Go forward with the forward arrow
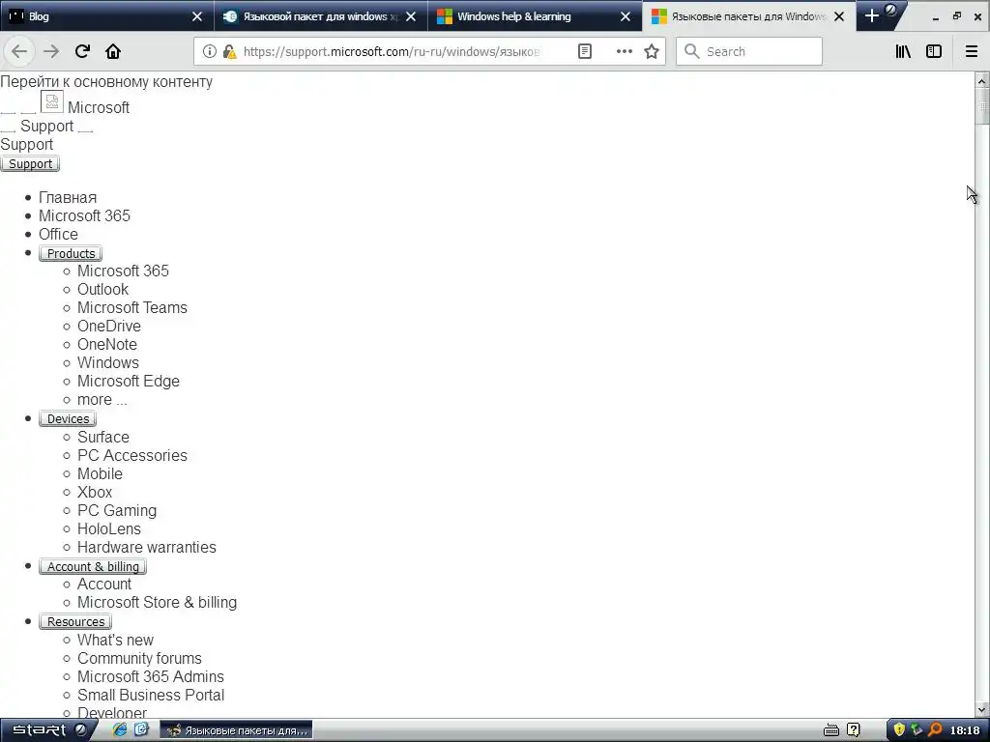Viewport: 990px width, 742px height. 51,51
